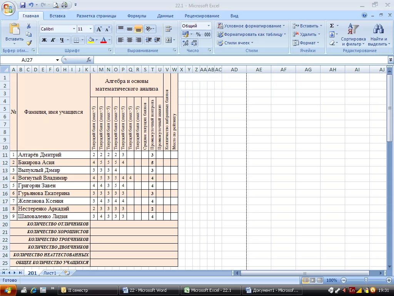Click the Windows Start button
Screen dimensions: 394x296
click(8, 290)
